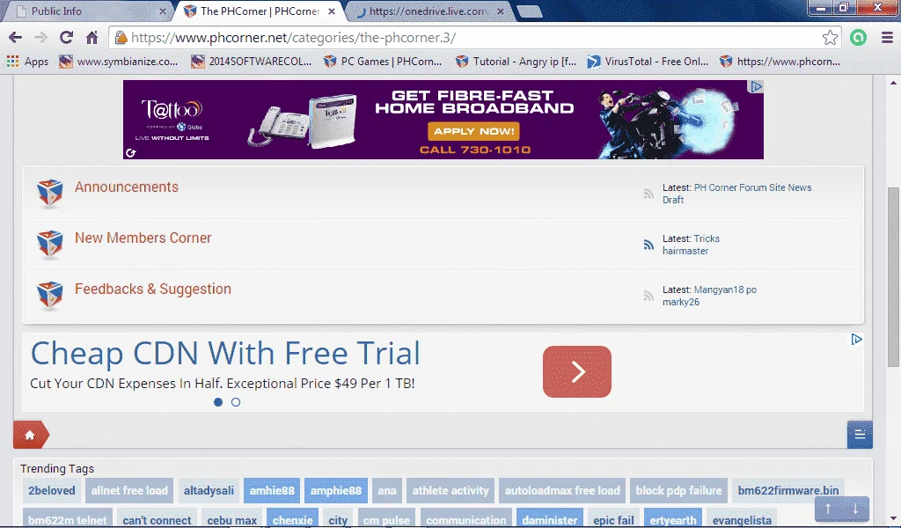View user profile marky26
Viewport: 901px width, 528px height.
coord(681,302)
